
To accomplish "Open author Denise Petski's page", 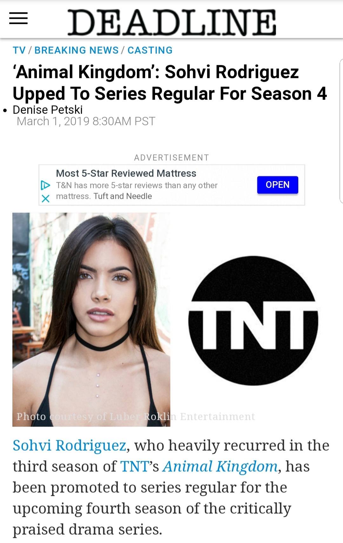I will (48, 110).
